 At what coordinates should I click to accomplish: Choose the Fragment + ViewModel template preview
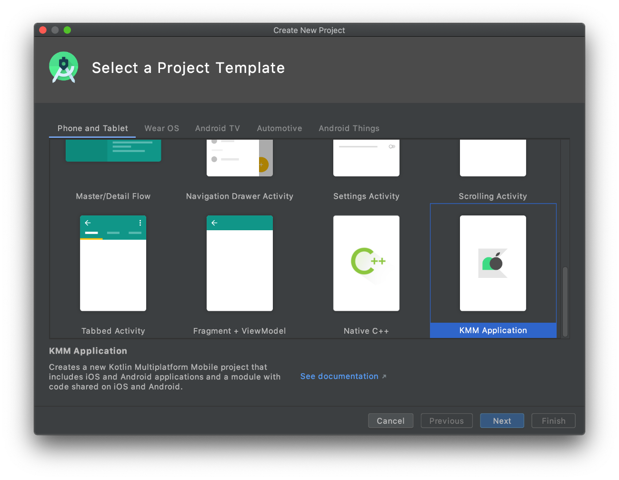(x=240, y=263)
